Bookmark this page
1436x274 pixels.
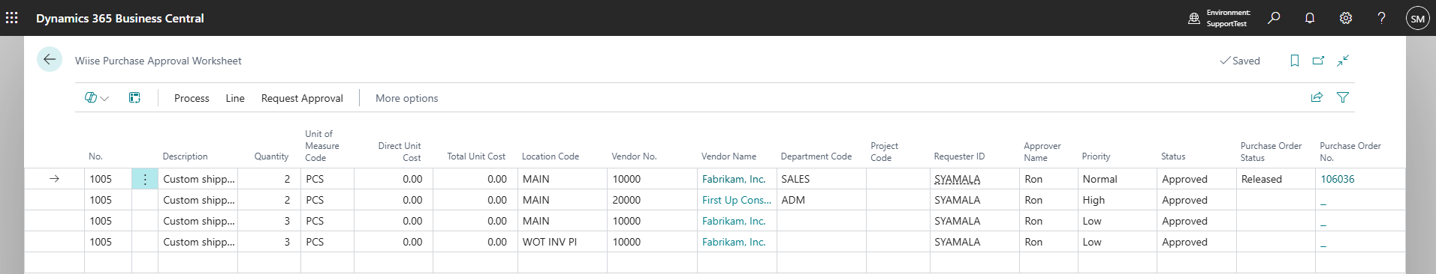(x=1295, y=61)
